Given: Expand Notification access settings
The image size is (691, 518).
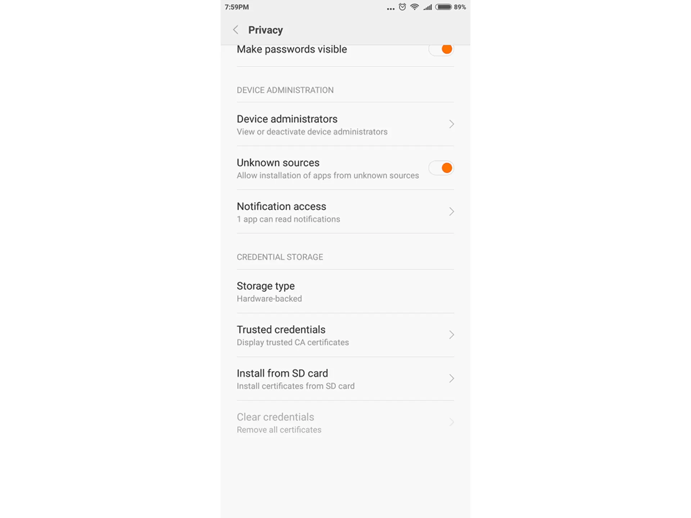Looking at the screenshot, I should tap(345, 212).
